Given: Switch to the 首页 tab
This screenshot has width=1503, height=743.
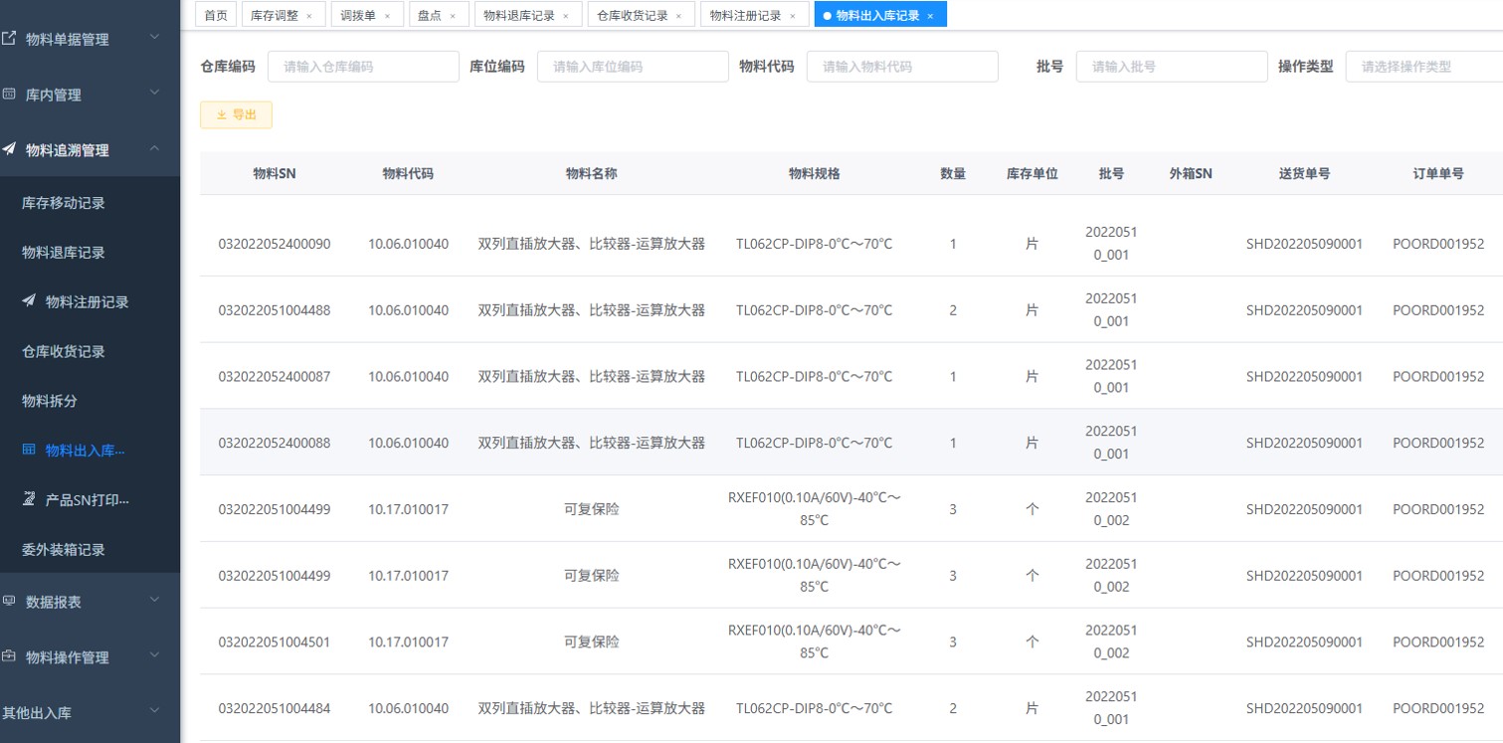Looking at the screenshot, I should 215,15.
